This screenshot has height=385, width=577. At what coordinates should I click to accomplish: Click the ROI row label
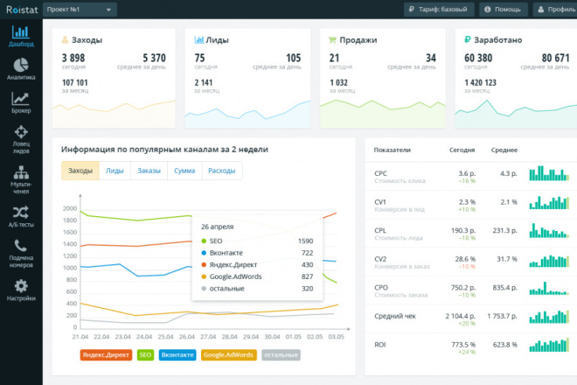380,345
